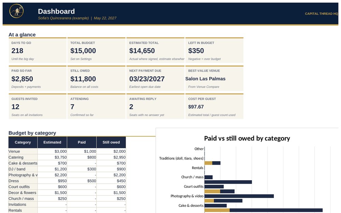The width and height of the screenshot is (341, 213).
Task: Click the Attending value 7
Action: 72,107
